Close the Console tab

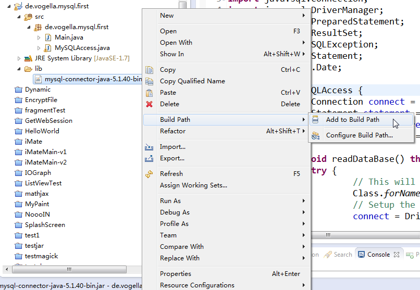(x=396, y=255)
